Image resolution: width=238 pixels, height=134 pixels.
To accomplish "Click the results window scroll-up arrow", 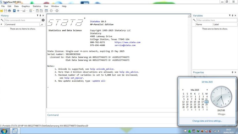I will (189, 16).
